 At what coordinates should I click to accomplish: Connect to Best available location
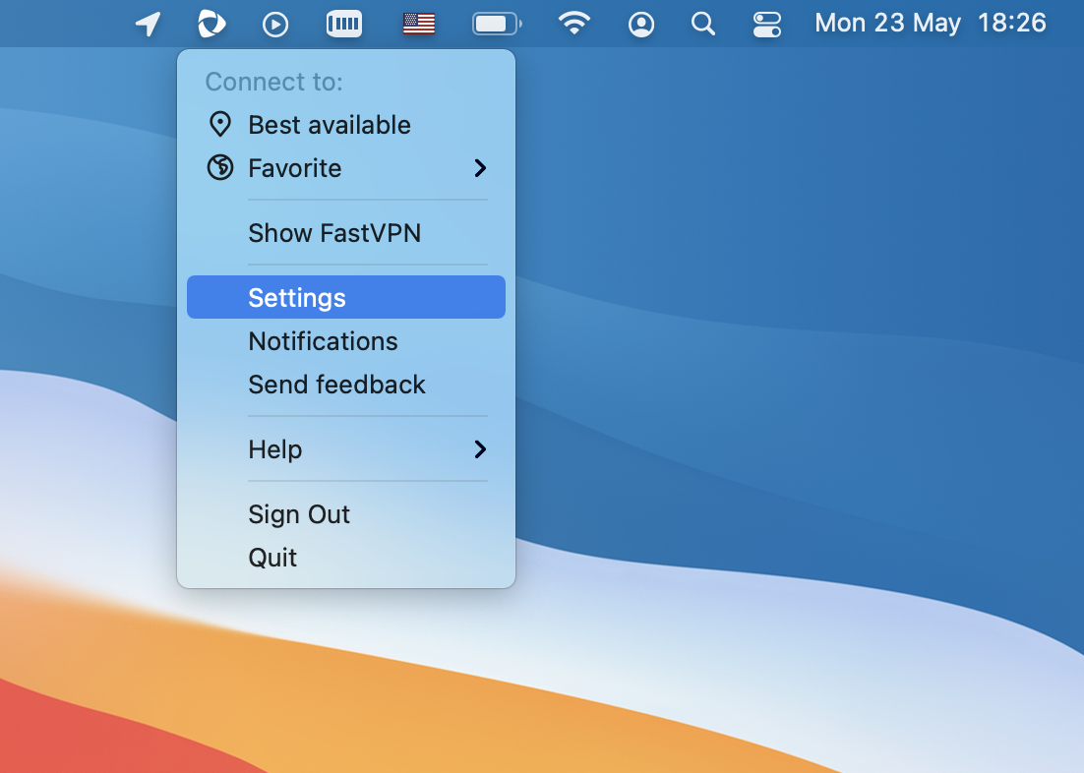345,125
